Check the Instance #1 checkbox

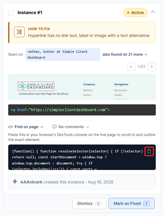click(x=11, y=13)
